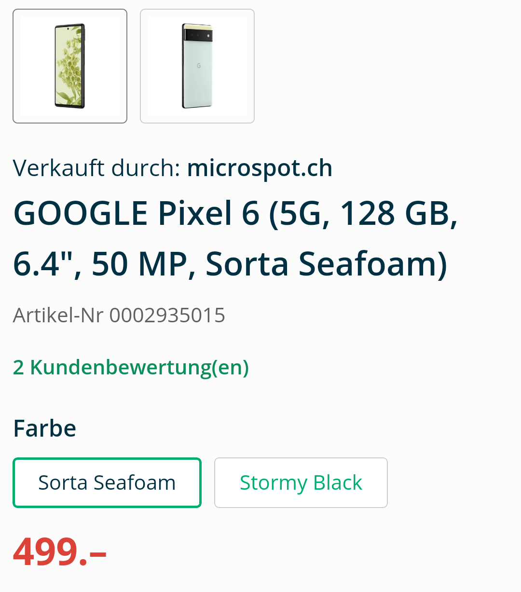
Task: Switch to the Stormy Black color option
Action: (x=301, y=482)
